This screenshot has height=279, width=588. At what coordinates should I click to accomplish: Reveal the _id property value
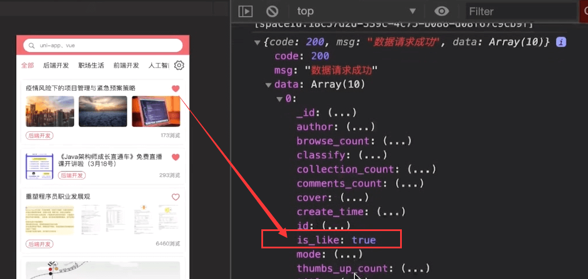pos(341,113)
